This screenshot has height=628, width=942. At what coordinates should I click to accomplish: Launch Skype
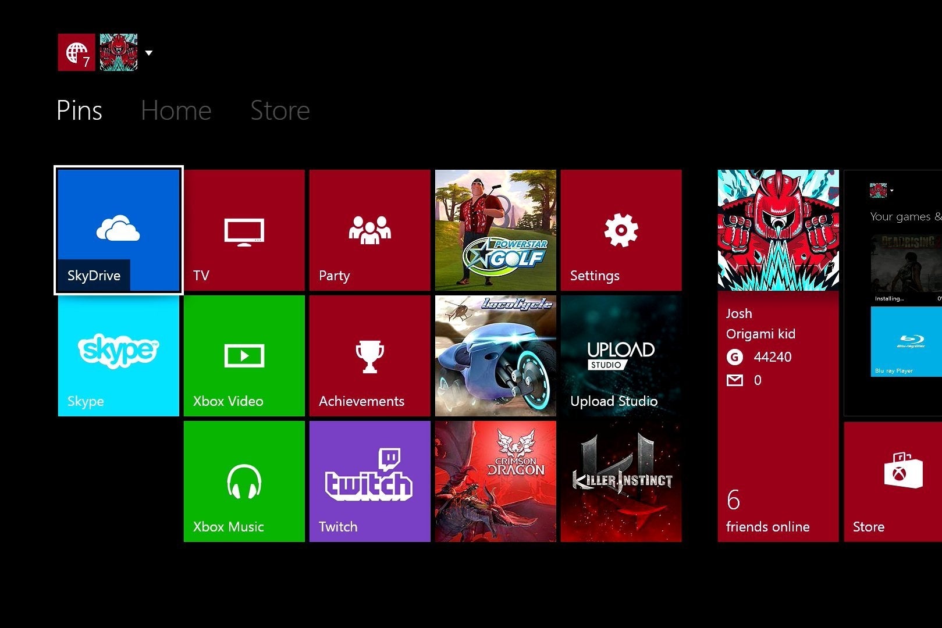[118, 355]
